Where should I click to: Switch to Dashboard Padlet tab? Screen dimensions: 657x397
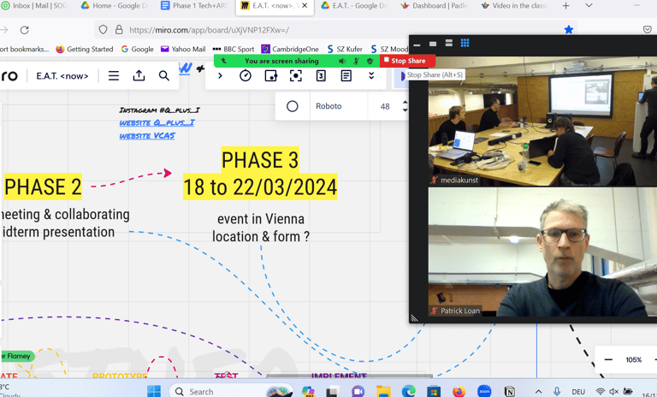click(x=434, y=6)
